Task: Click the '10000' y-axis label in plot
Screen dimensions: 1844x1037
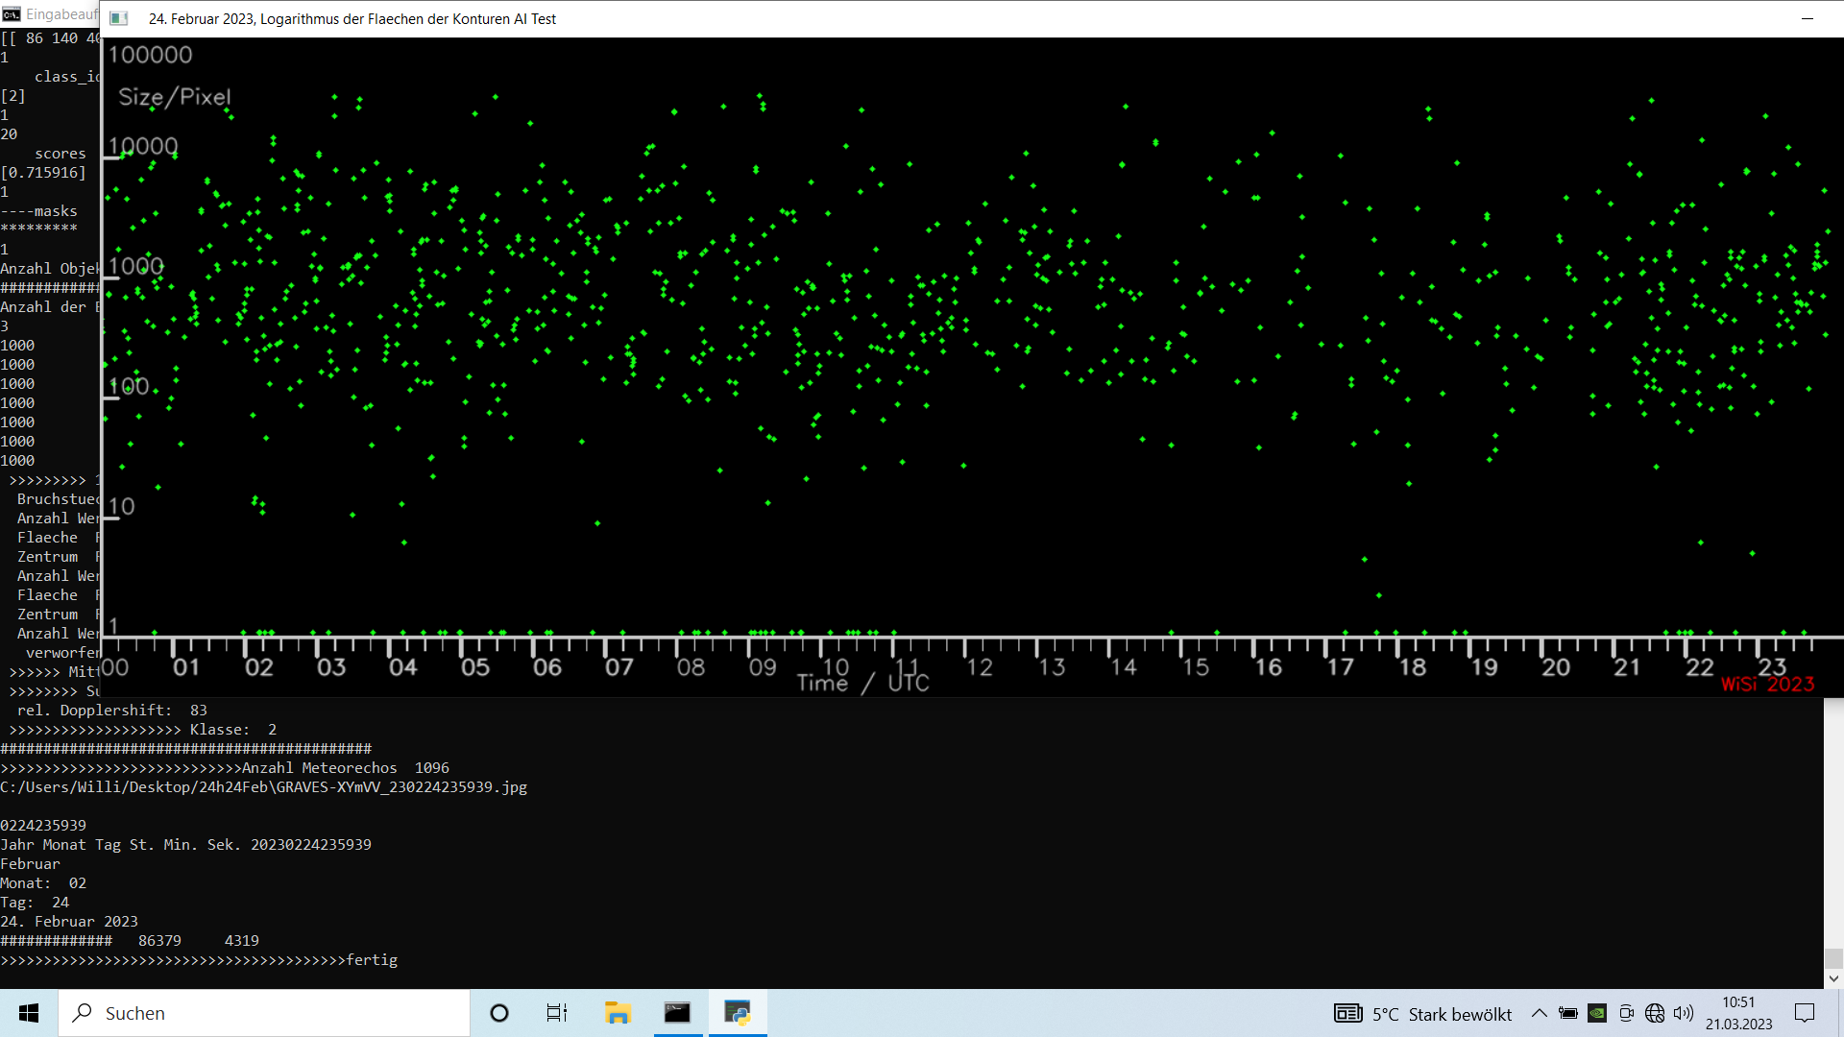Action: [143, 146]
